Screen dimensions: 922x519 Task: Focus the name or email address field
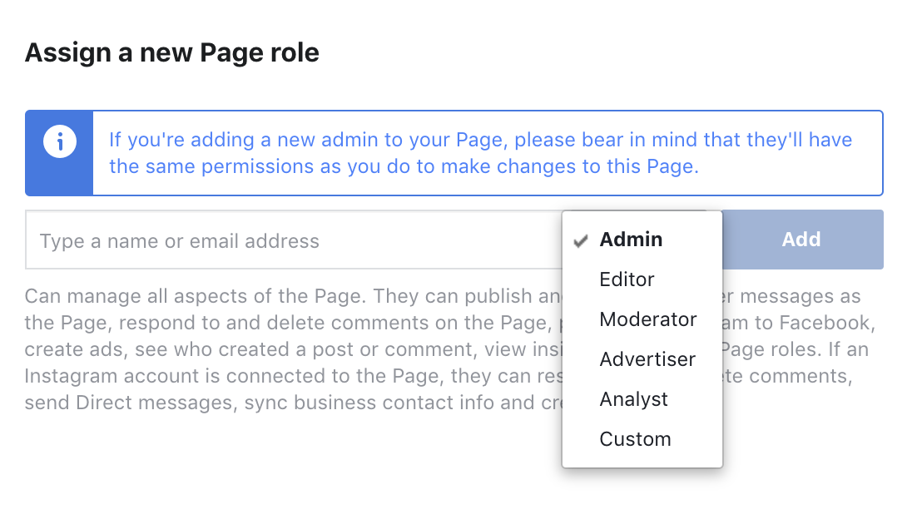pos(294,240)
